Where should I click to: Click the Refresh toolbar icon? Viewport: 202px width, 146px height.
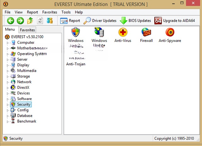pos(40,21)
